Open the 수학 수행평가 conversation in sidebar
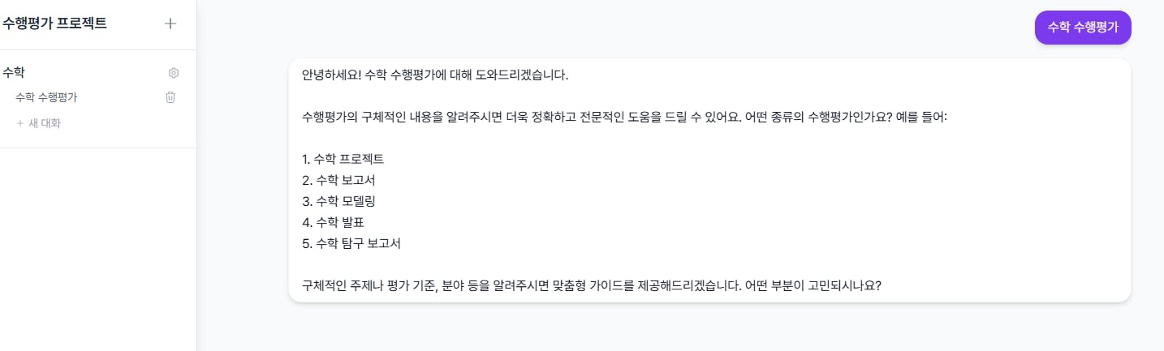 point(46,97)
